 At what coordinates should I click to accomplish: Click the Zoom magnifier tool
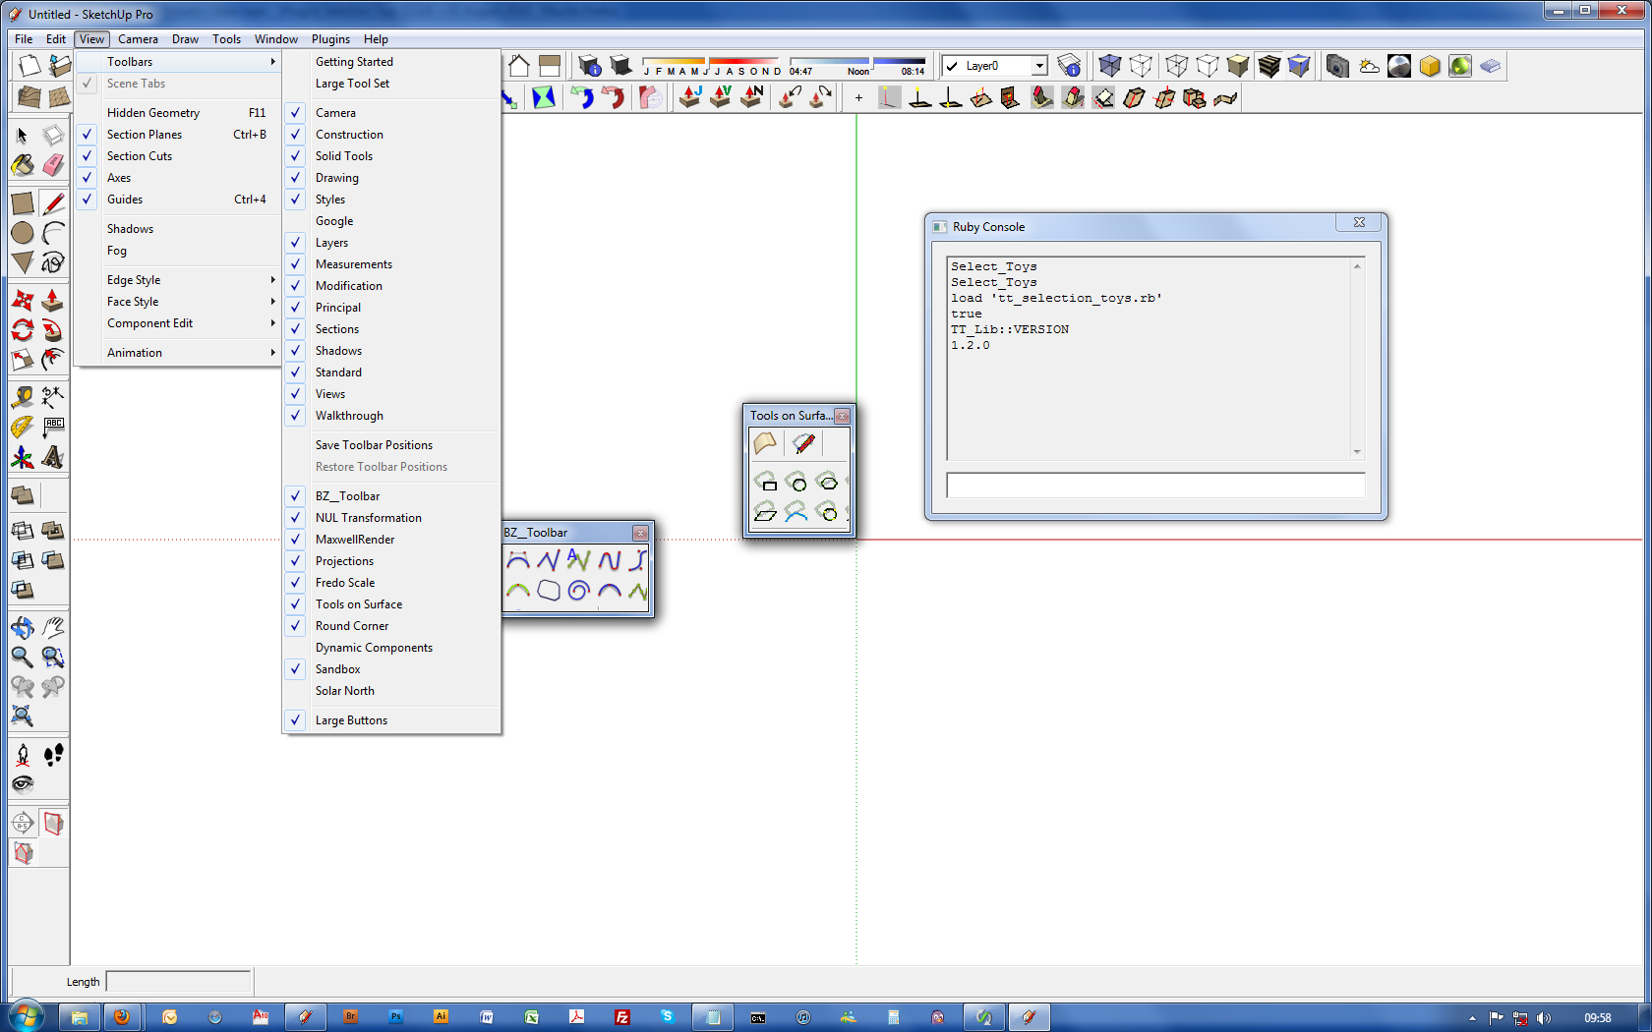(23, 657)
